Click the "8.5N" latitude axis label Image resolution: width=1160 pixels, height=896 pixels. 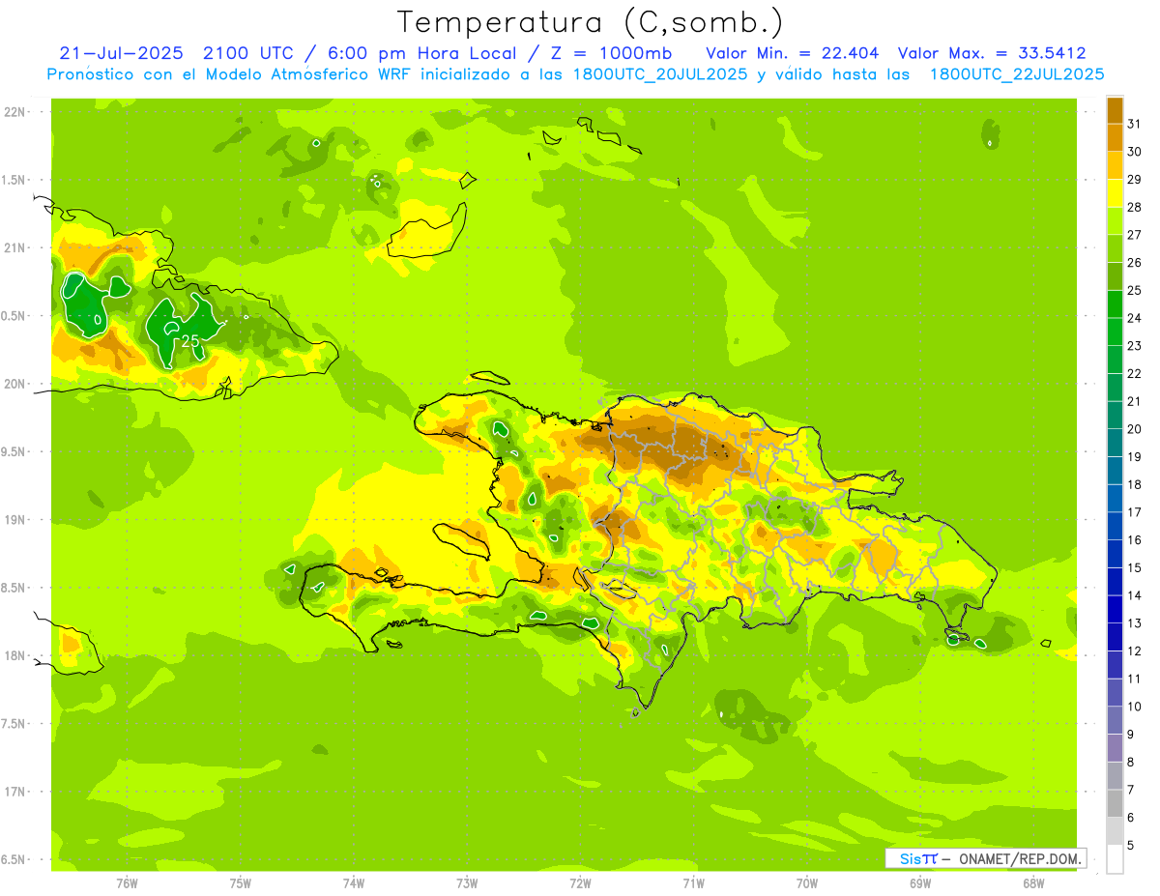tap(14, 588)
